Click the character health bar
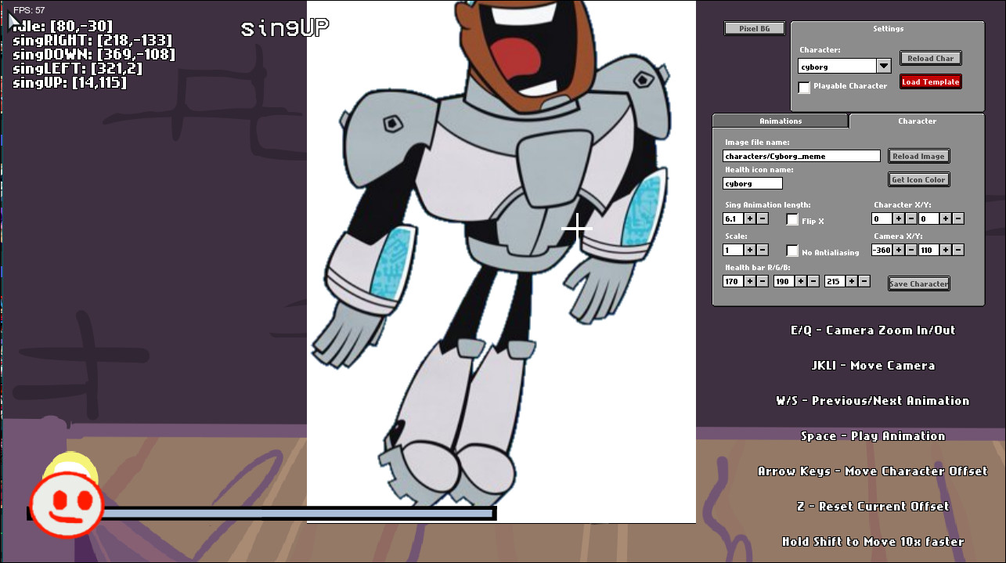This screenshot has width=1006, height=563. (261, 514)
